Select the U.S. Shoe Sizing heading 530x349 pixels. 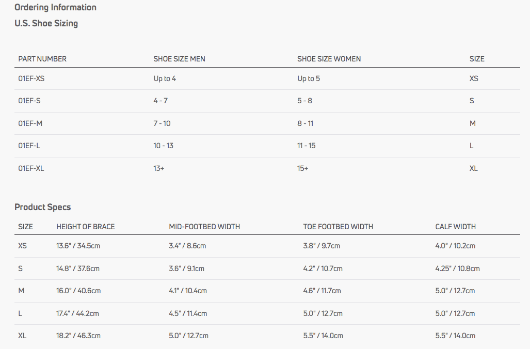pos(46,23)
